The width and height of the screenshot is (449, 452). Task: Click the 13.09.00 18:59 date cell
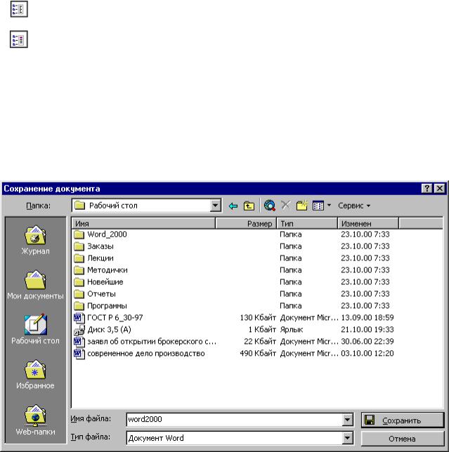tap(367, 317)
